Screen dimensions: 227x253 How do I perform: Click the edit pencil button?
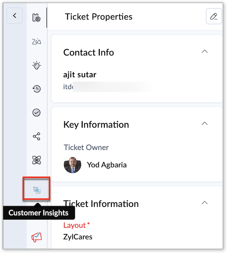[214, 17]
